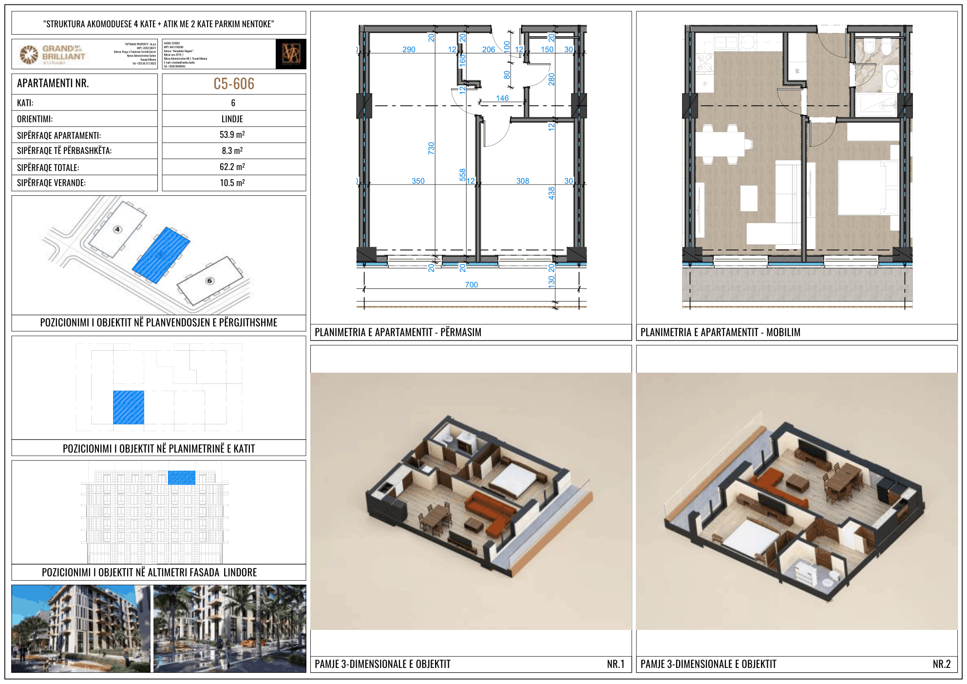Screen dimensions: 967x684
Task: Open the left building exterior render photo
Action: pos(81,629)
